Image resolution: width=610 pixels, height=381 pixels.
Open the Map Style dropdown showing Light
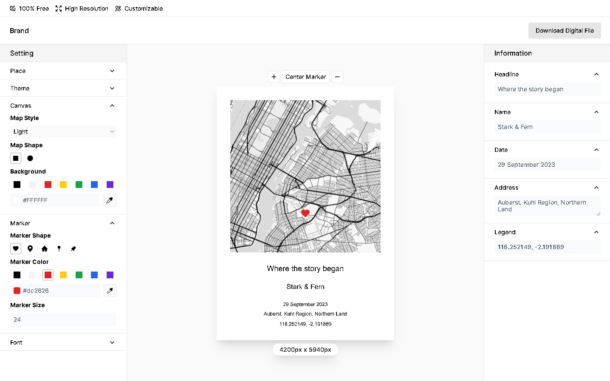pyautogui.click(x=63, y=132)
